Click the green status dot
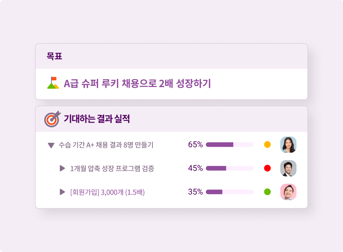Screen dimensions: 343x252 (x=267, y=192)
